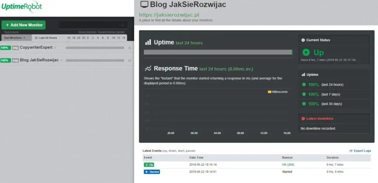Focus the monitor search field
This screenshot has height=183, width=378.
(x=93, y=25)
